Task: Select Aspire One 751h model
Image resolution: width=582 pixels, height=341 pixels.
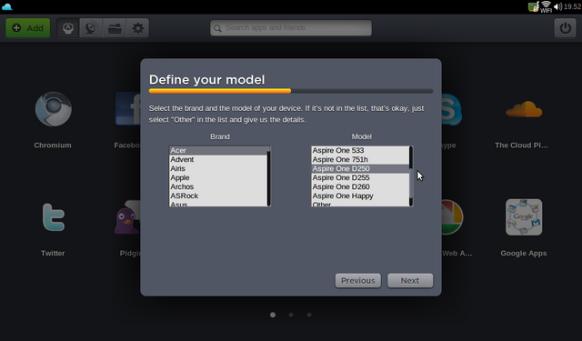Action: click(360, 159)
